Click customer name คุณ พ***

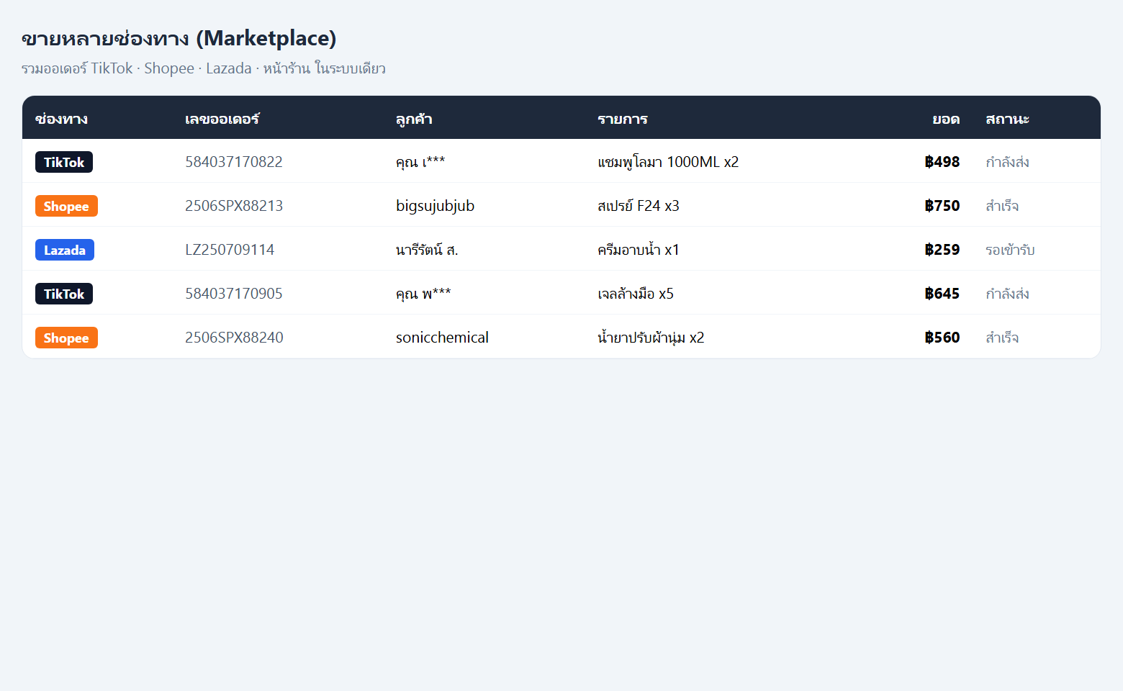[423, 294]
